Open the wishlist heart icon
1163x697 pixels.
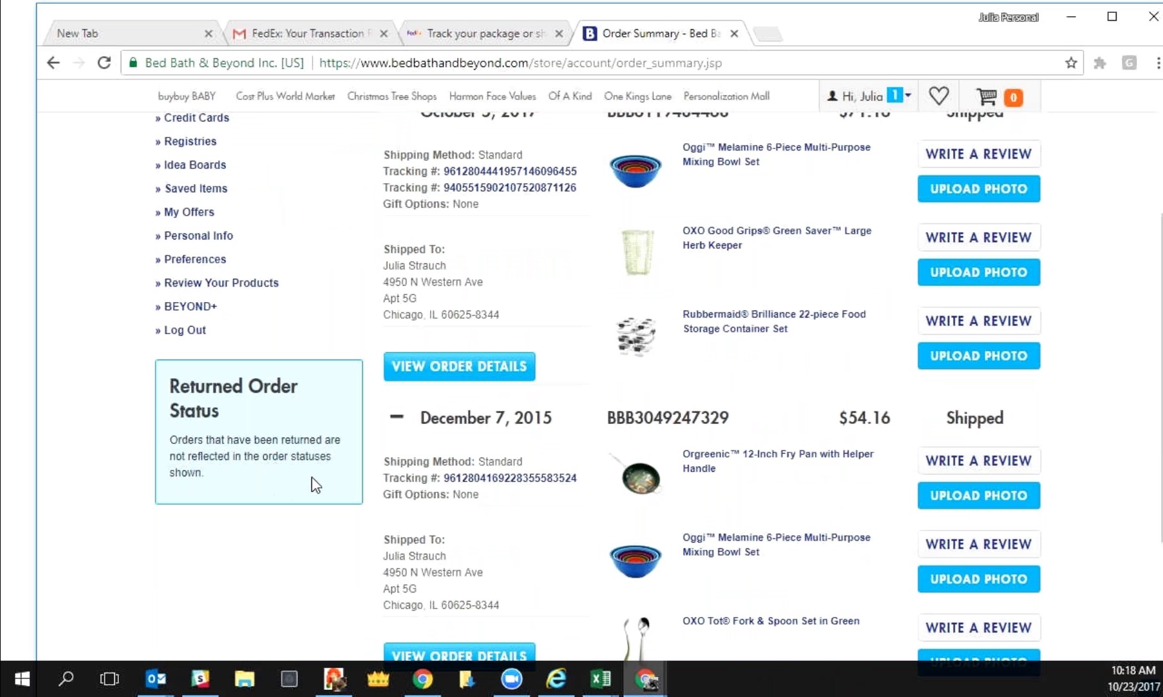click(939, 96)
